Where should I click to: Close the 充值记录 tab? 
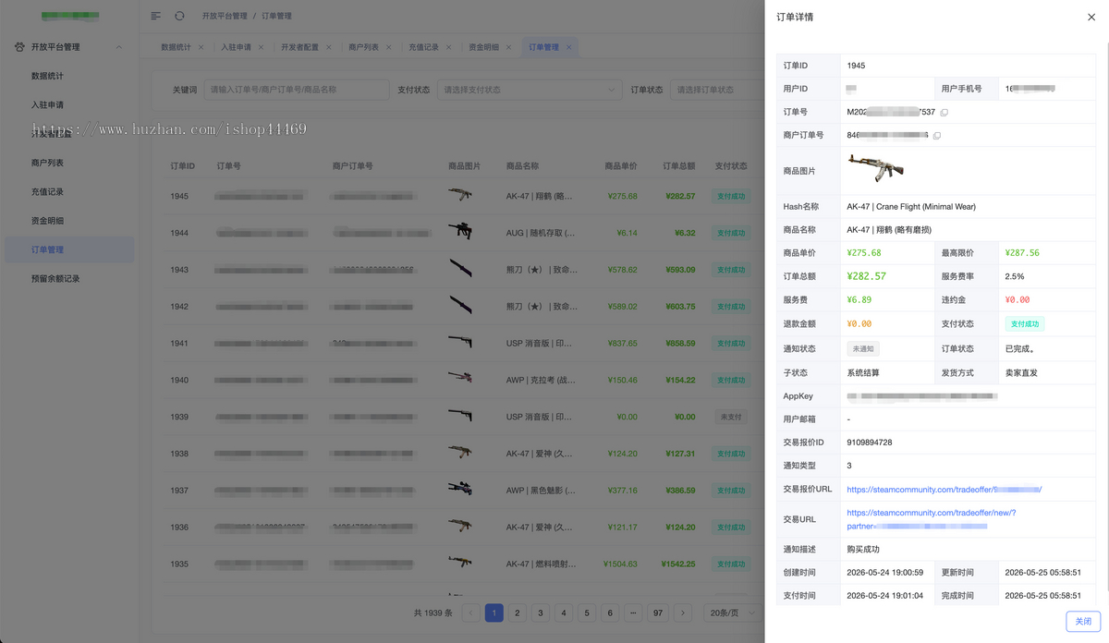[x=449, y=47]
